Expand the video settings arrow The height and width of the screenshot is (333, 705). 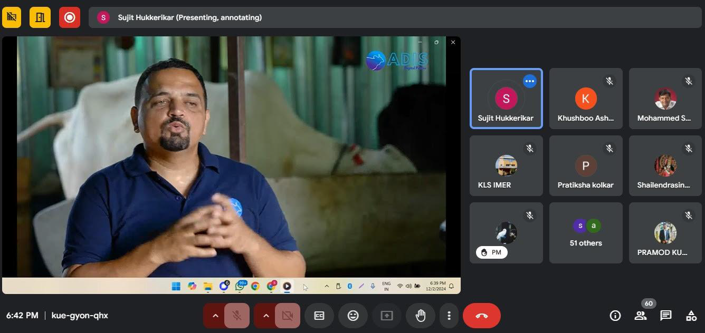coord(266,316)
